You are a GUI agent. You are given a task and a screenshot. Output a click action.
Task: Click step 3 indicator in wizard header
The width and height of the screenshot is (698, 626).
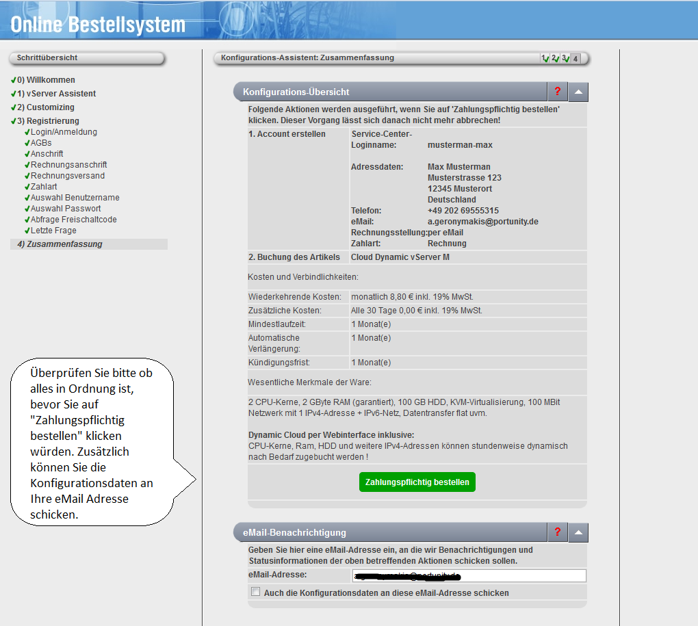click(565, 59)
